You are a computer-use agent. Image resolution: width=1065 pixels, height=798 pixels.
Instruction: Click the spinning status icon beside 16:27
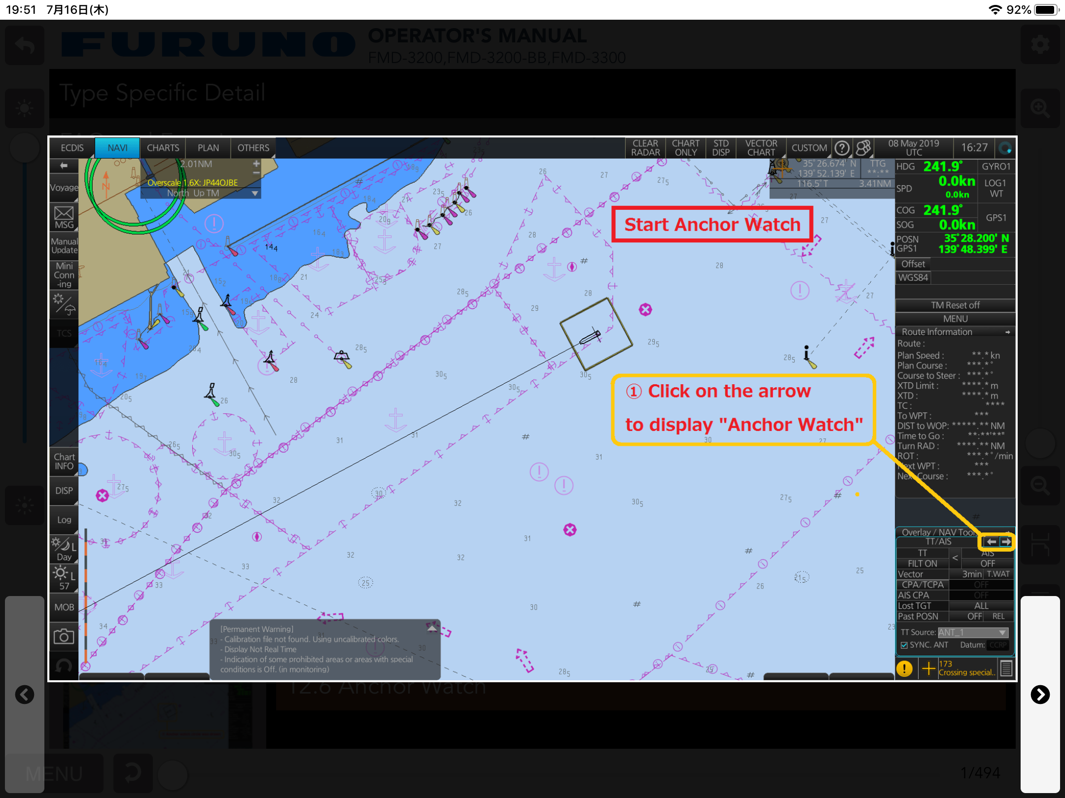[x=1004, y=148]
